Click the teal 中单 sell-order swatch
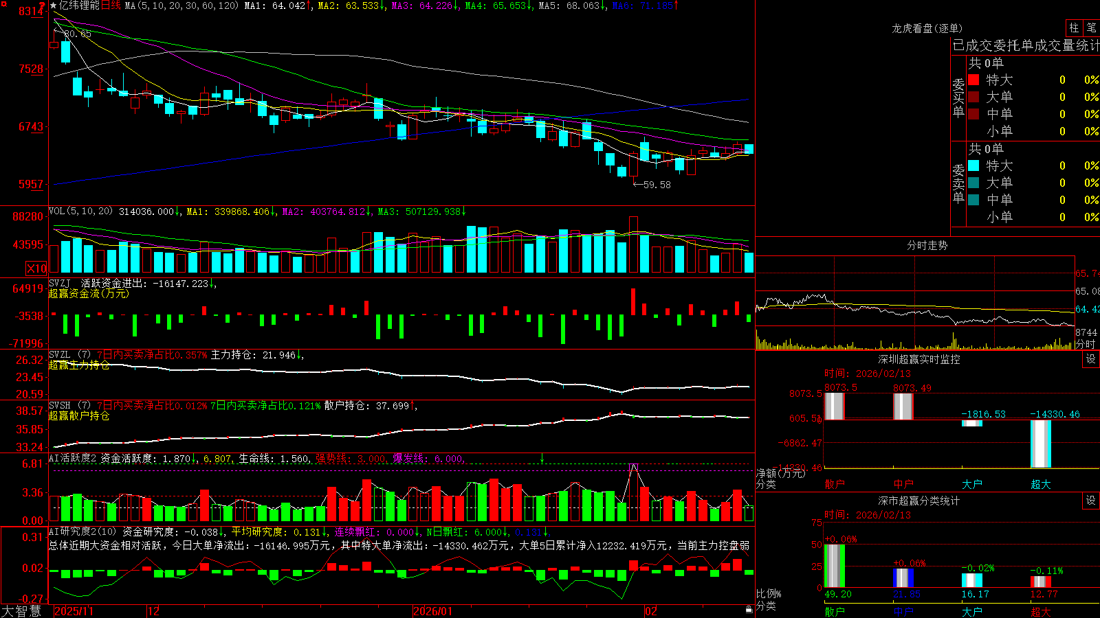Viewport: 1100px width, 618px height. (973, 200)
